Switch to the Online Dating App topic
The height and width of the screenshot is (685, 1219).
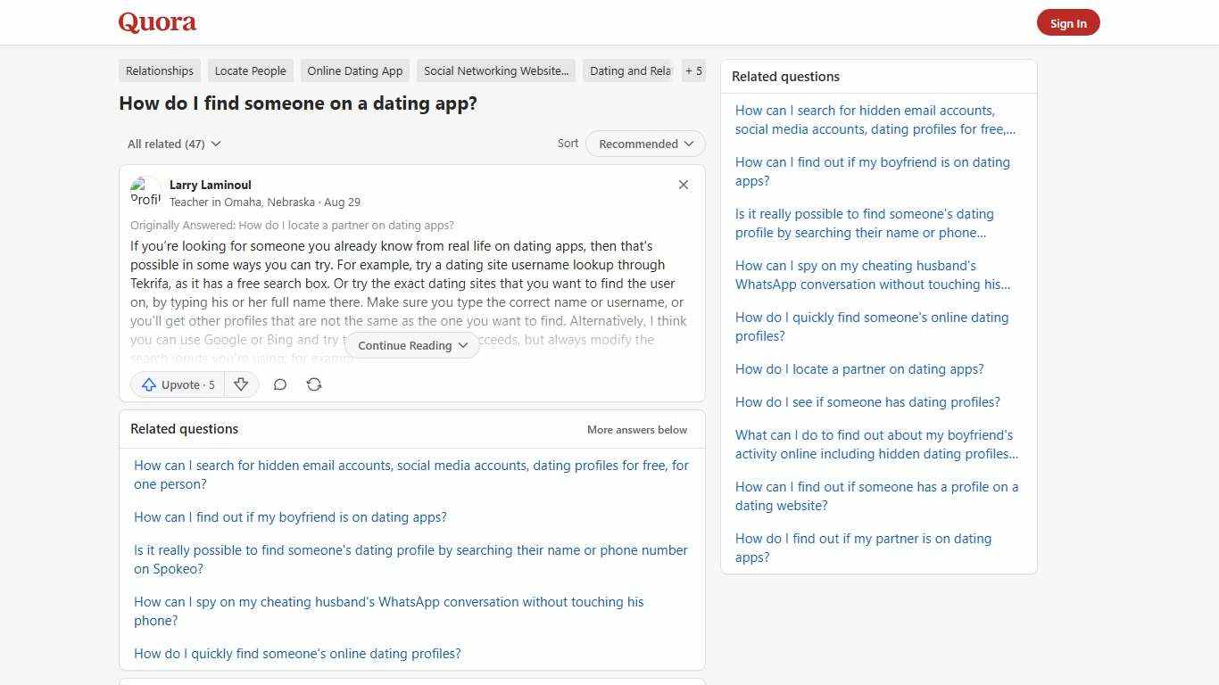[x=354, y=70]
